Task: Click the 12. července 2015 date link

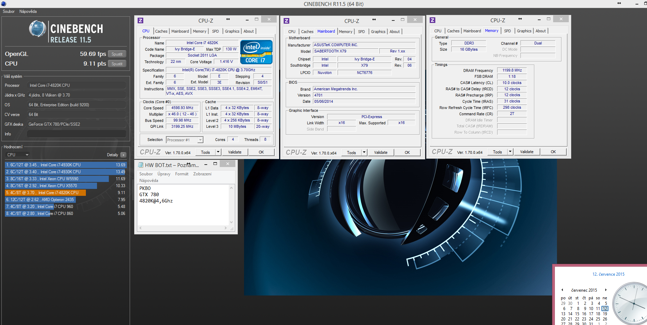Action: point(608,274)
